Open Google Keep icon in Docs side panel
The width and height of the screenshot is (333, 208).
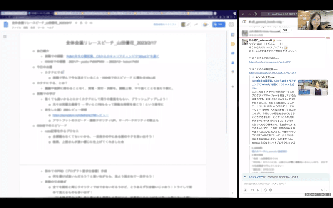(233, 44)
